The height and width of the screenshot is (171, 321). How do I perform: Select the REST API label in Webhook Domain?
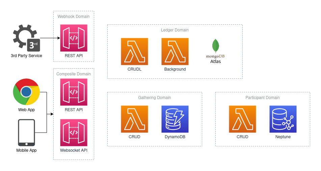74,56
